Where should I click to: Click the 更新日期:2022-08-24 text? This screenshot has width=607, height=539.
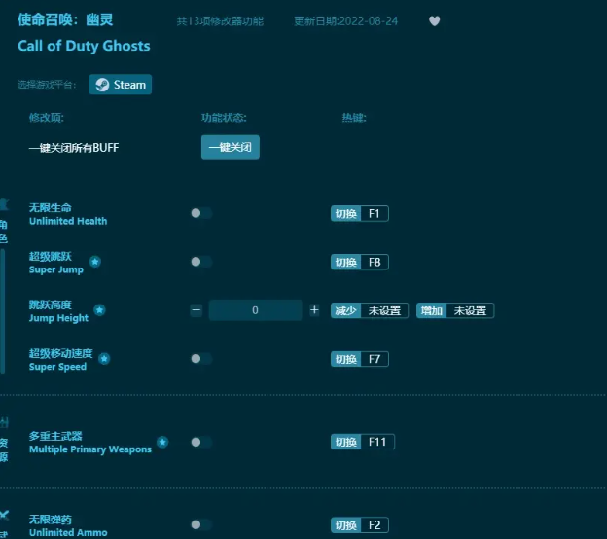(345, 20)
